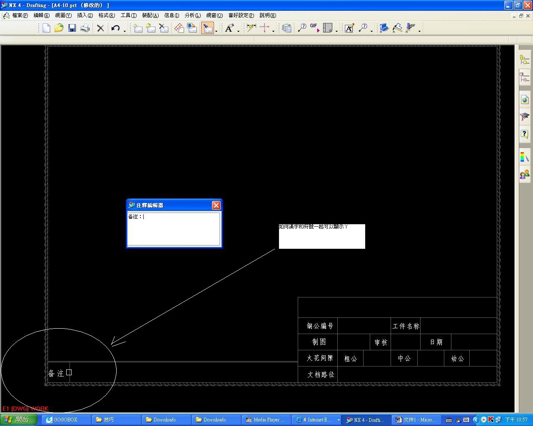533x426 pixels.
Task: Open the 插入(S) menu
Action: [85, 15]
